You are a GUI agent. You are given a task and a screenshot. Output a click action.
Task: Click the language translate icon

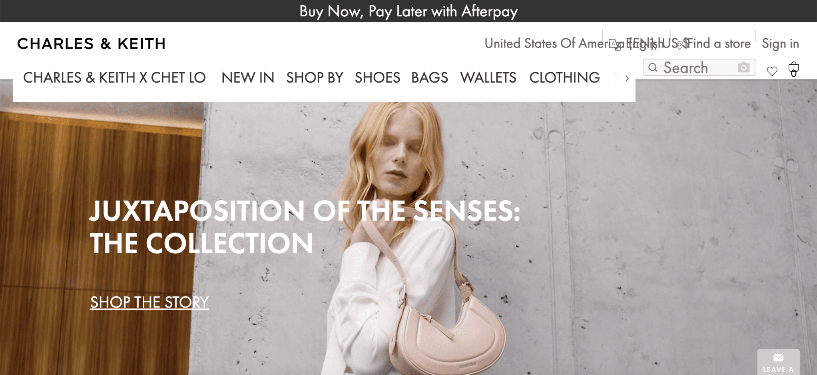click(616, 45)
